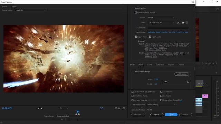Click the Comments input field
The image size is (221, 124).
pos(168,28)
